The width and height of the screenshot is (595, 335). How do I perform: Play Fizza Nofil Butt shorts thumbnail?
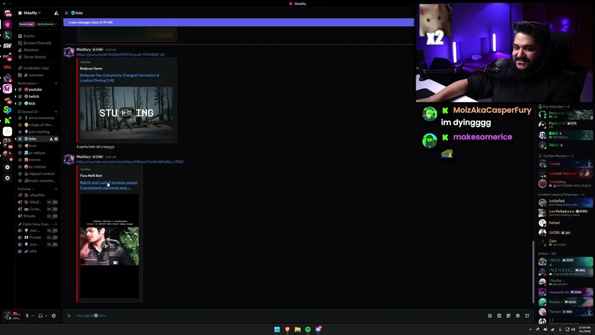[109, 246]
